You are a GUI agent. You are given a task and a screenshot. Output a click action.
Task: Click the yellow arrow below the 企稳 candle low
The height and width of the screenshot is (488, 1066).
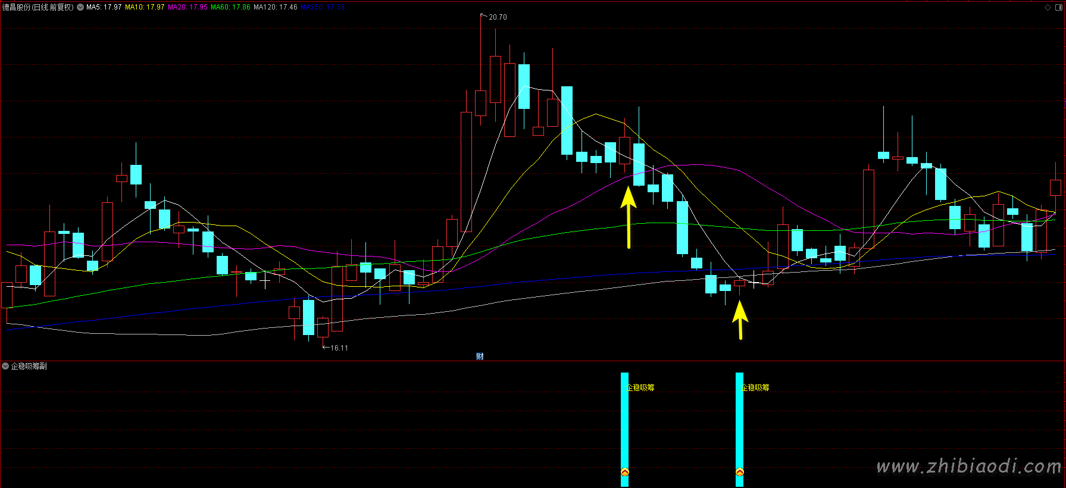point(740,320)
